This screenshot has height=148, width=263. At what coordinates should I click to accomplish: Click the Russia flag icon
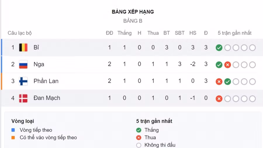click(x=23, y=64)
